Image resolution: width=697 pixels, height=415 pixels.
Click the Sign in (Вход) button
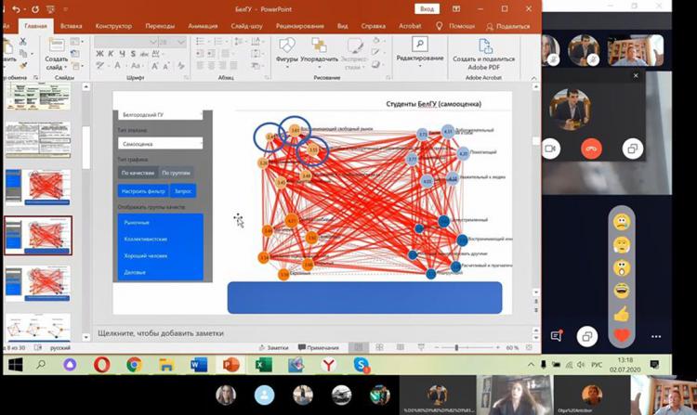[427, 8]
